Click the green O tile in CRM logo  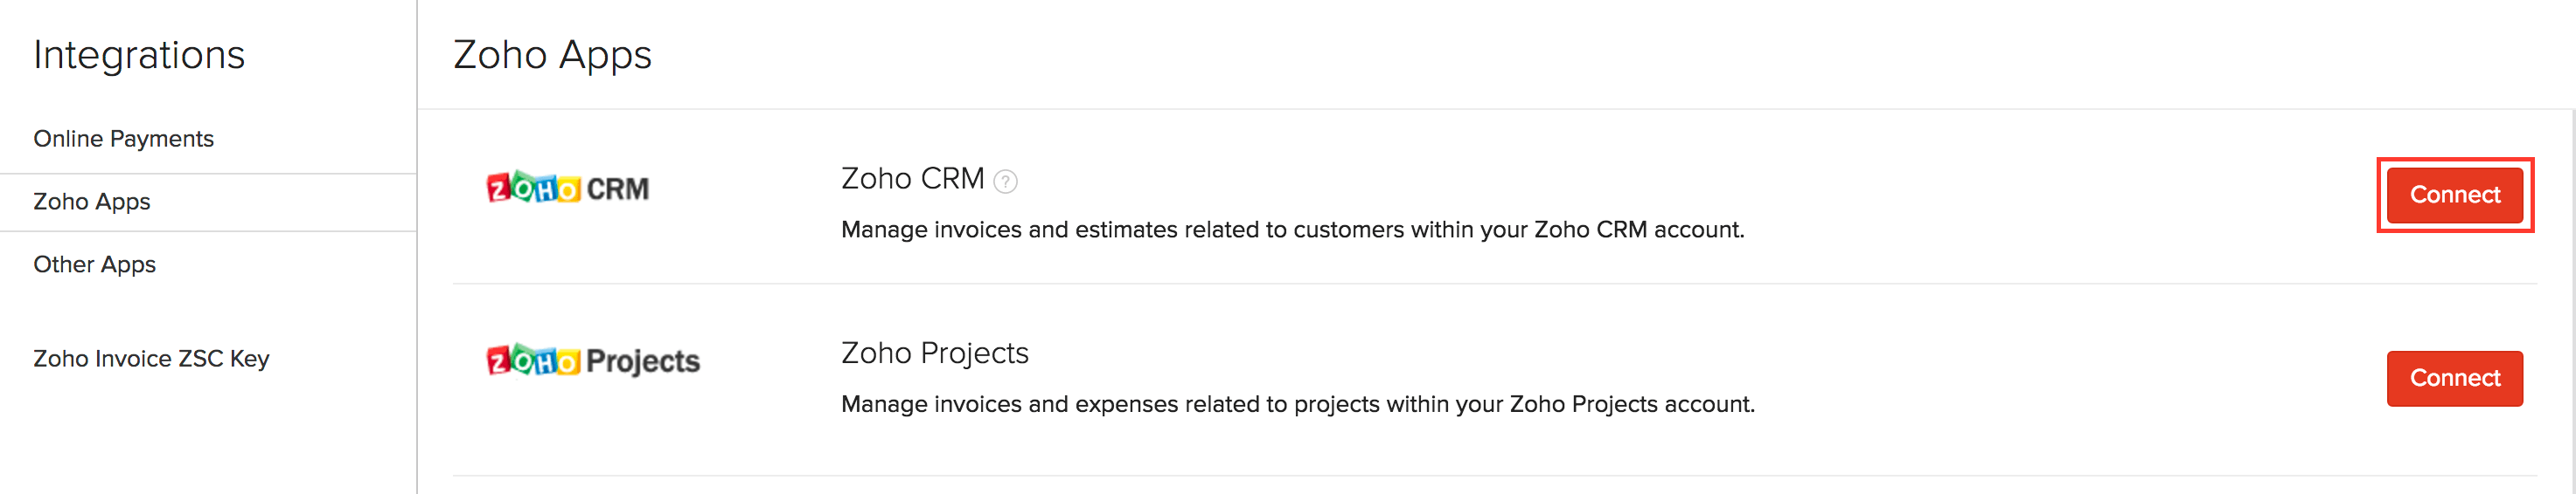pos(523,187)
